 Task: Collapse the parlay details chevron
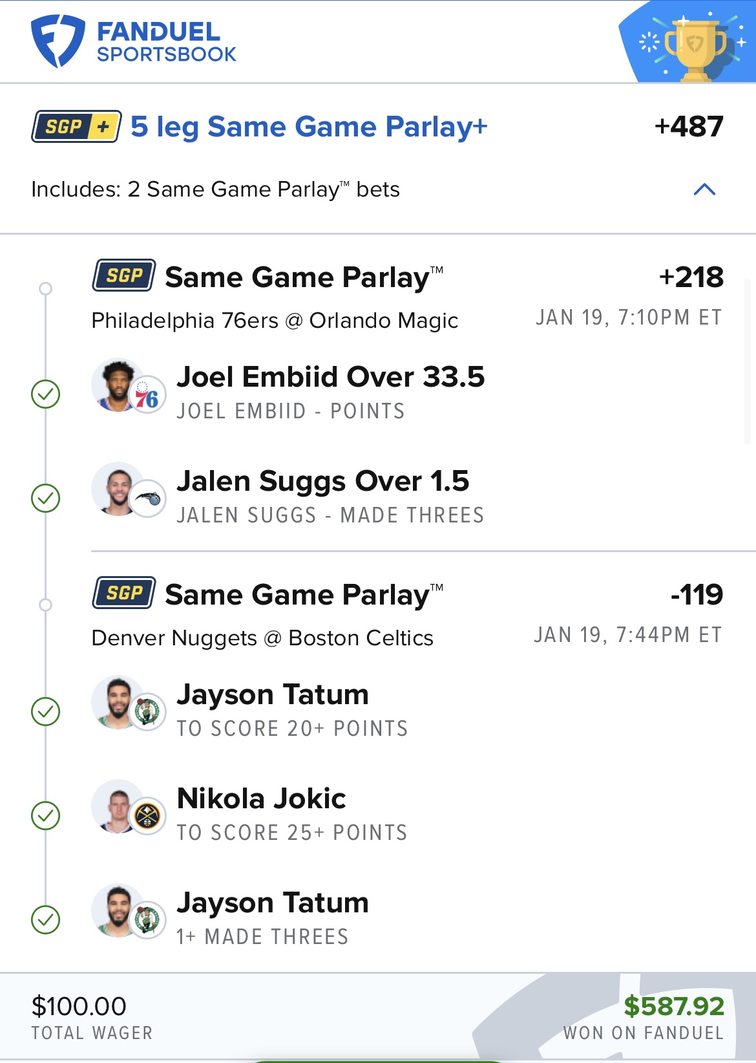tap(704, 189)
